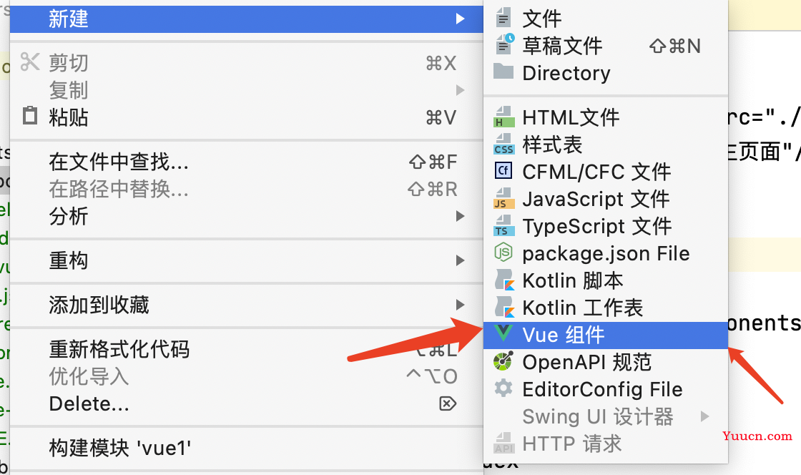Create a new 文件 from the submenu
The width and height of the screenshot is (801, 475).
[x=606, y=19]
